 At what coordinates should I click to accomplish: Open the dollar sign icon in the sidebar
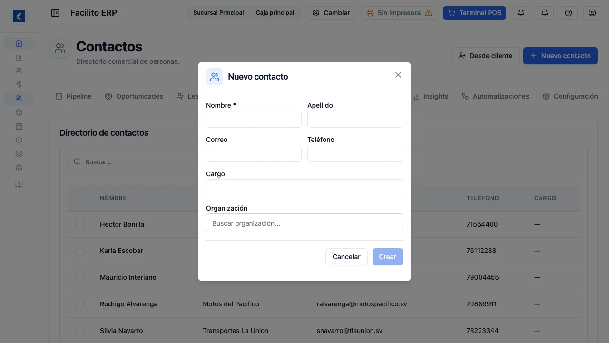point(19,85)
